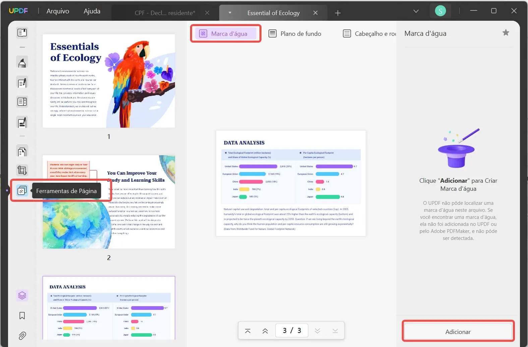This screenshot has height=347, width=528.
Task: Select page 1 thumbnail Essentials of Ecology
Action: (109, 81)
